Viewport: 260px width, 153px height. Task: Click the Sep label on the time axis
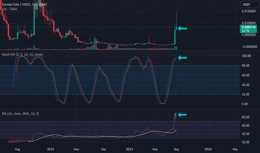103,149
